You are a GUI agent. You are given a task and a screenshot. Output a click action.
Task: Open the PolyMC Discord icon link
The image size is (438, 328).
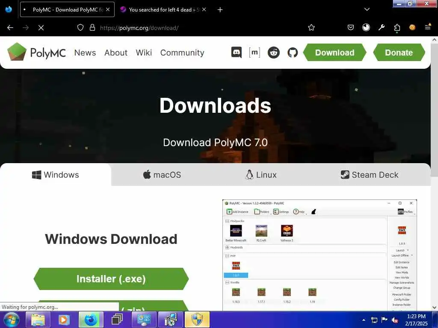[x=236, y=53]
